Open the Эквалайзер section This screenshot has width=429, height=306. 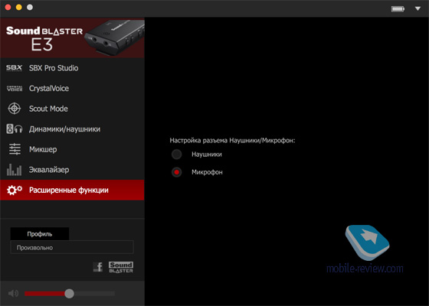(72, 169)
